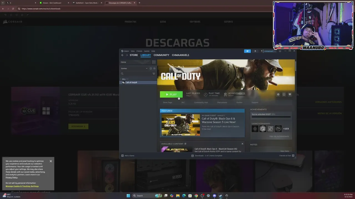Open advanced filter icon in library search
The image size is (355, 199).
(154, 74)
